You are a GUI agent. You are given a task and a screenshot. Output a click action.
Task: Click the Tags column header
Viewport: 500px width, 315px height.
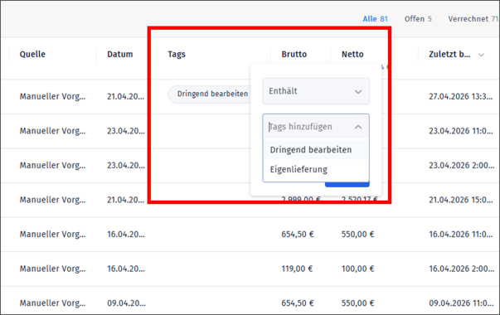click(177, 54)
